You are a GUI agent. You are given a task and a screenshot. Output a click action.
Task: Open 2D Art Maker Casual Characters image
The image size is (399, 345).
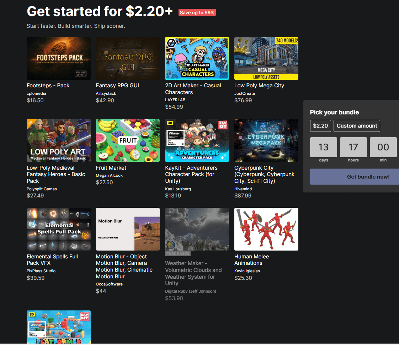point(197,58)
